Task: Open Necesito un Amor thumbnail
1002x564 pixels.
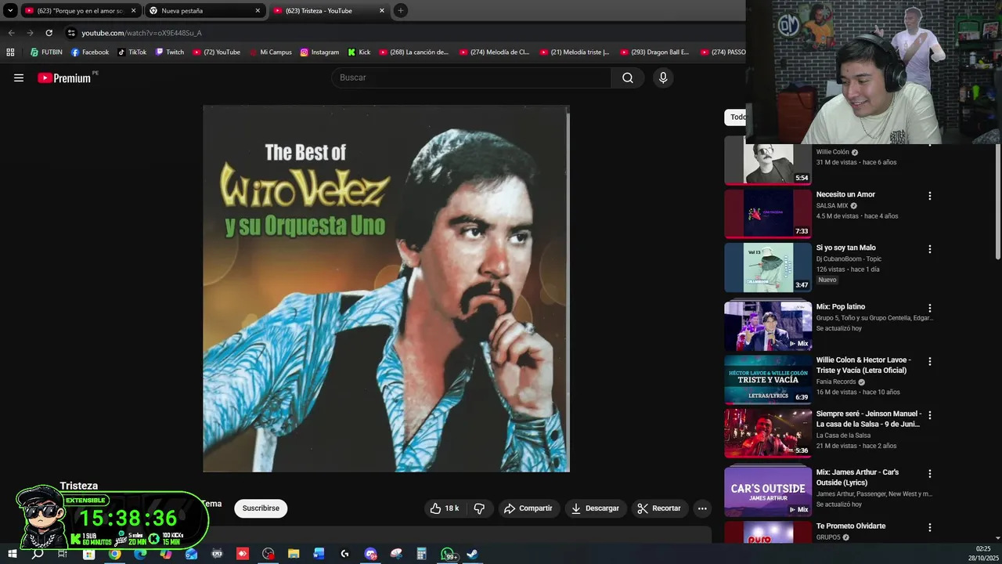Action: coord(768,213)
